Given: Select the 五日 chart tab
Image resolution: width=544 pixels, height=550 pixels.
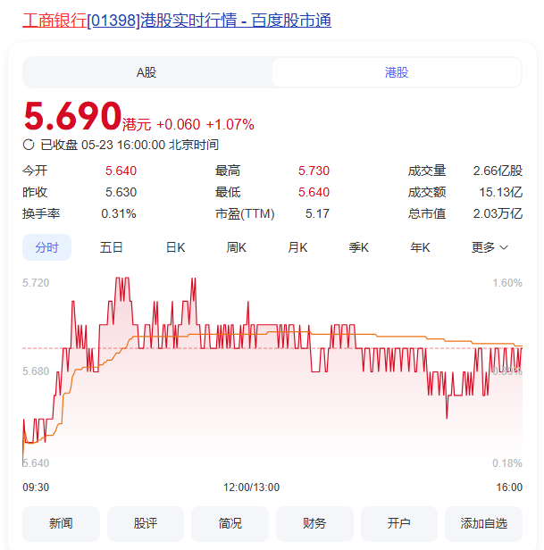Looking at the screenshot, I should (111, 247).
